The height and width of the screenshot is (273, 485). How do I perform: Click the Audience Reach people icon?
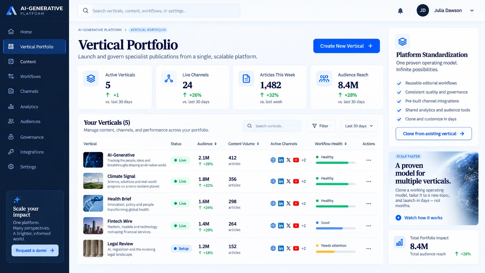[324, 79]
